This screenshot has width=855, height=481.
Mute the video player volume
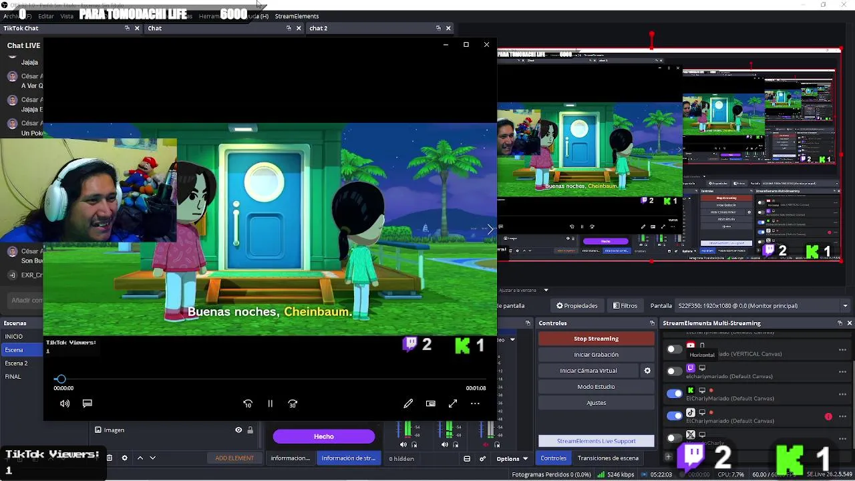65,404
